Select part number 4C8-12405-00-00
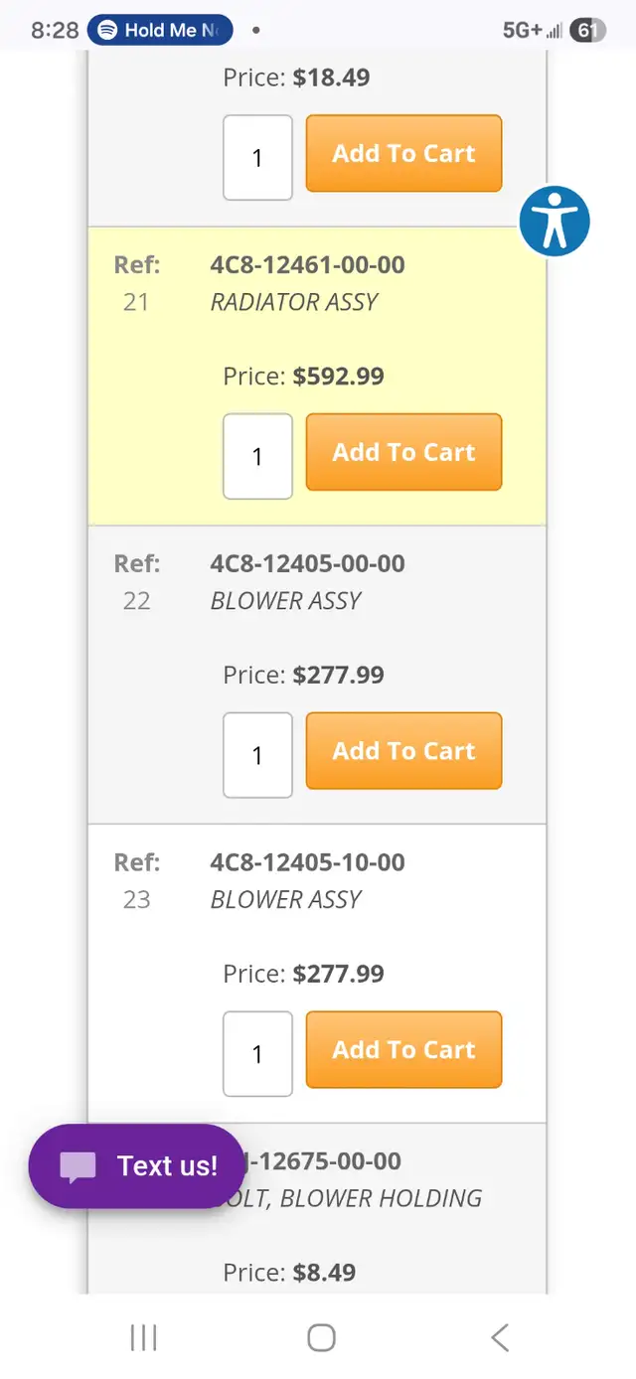The width and height of the screenshot is (636, 1379). pos(307,564)
